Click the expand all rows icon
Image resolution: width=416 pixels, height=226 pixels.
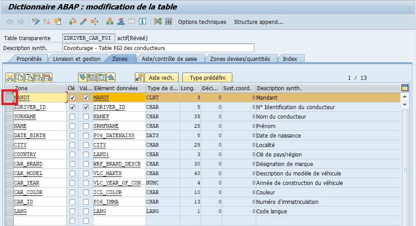[82, 78]
